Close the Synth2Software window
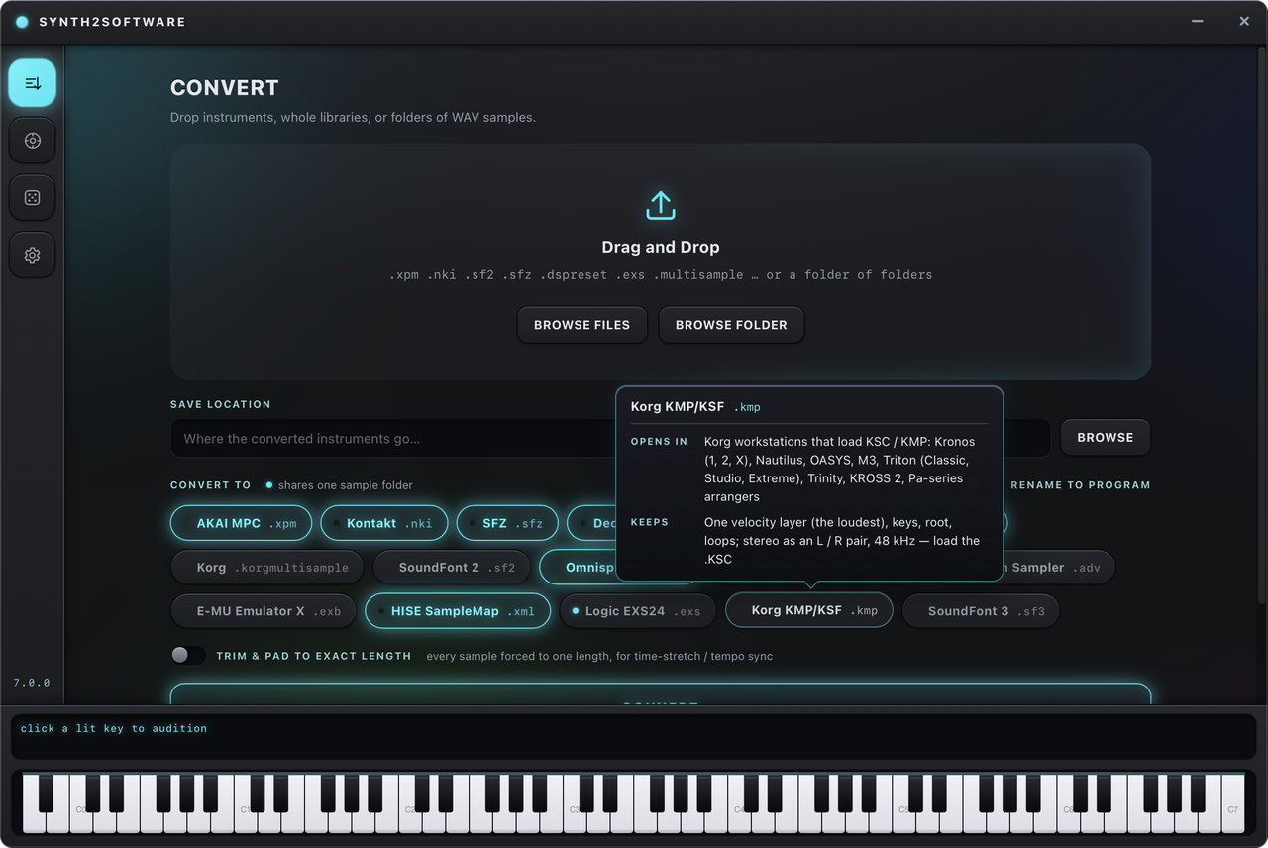1268x848 pixels. click(x=1244, y=21)
